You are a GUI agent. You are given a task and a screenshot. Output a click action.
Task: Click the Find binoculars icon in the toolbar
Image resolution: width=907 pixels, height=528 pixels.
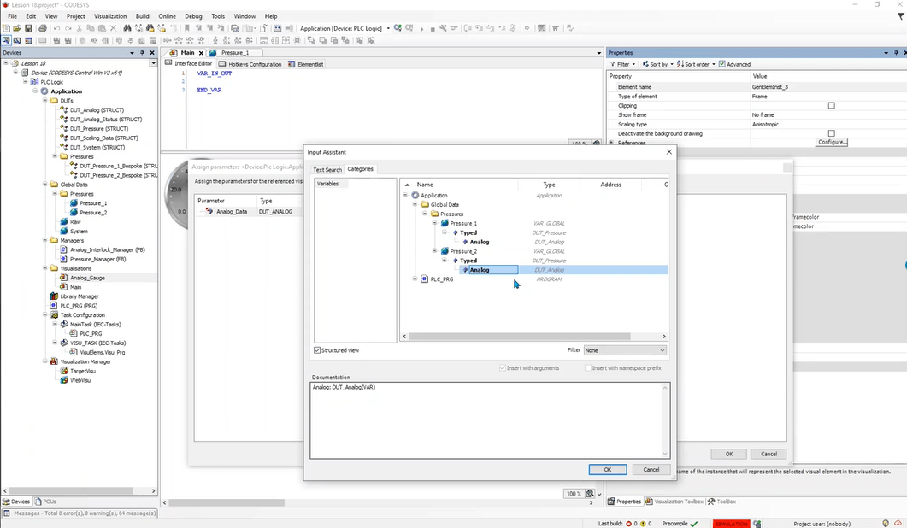coord(127,27)
